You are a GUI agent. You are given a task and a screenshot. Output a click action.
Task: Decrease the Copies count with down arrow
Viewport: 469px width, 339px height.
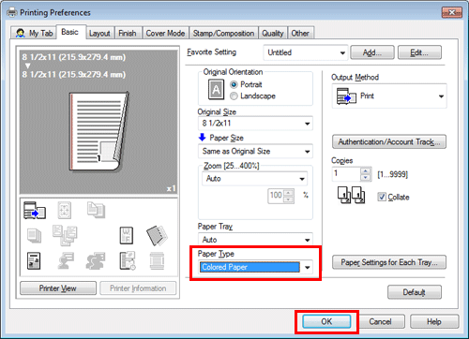pyautogui.click(x=365, y=178)
